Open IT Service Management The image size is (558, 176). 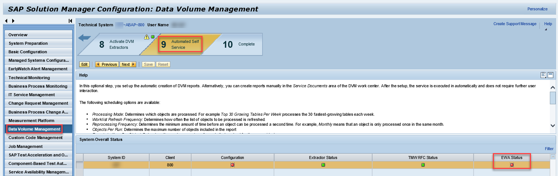coord(38,95)
